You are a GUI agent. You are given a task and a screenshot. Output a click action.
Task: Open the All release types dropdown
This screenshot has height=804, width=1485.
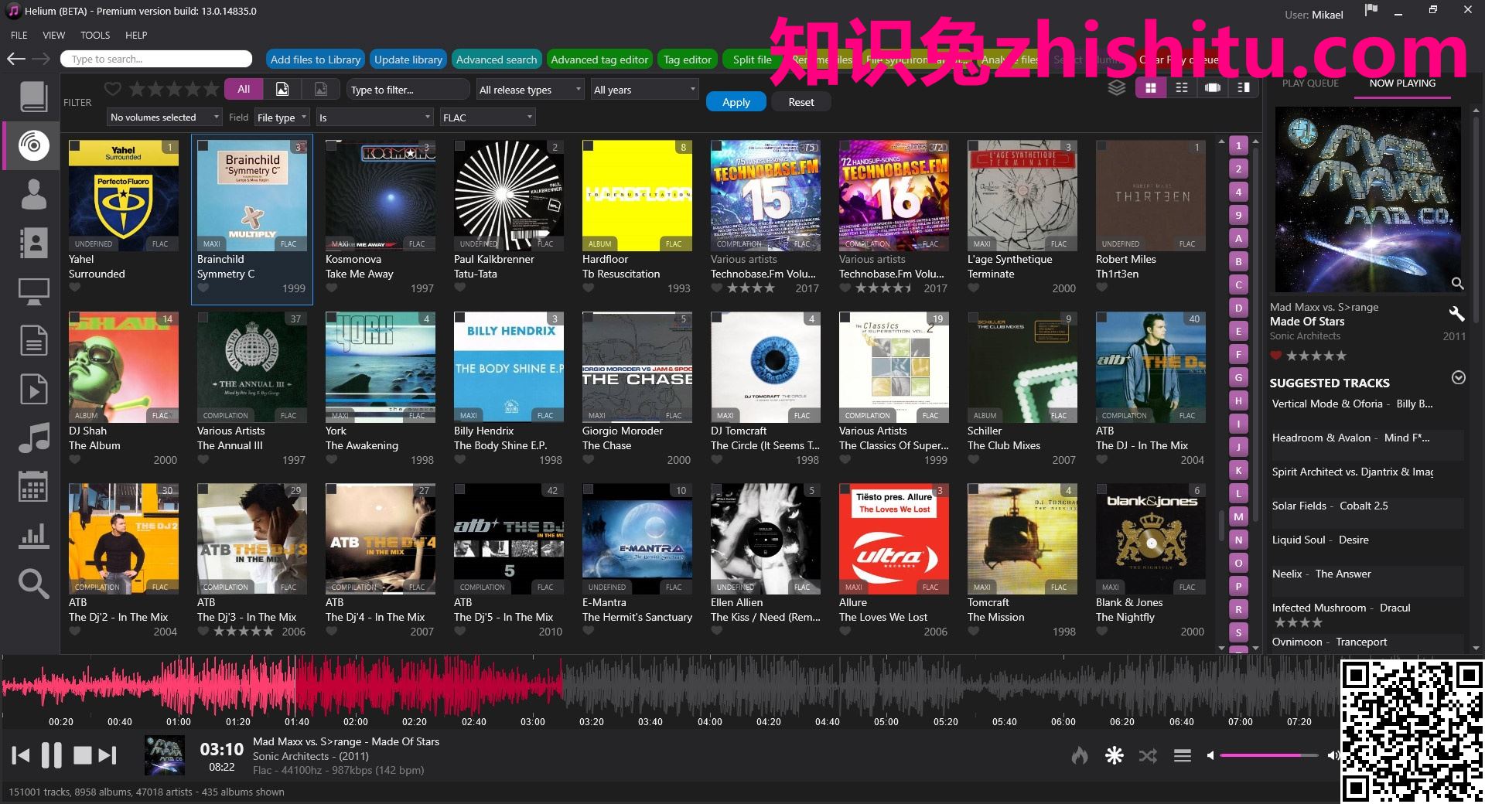pos(530,90)
